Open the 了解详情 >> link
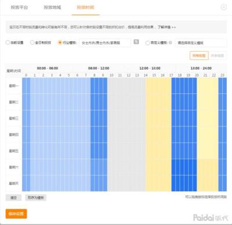Image resolution: width=232 pixels, height=225 pixels. pyautogui.click(x=166, y=27)
